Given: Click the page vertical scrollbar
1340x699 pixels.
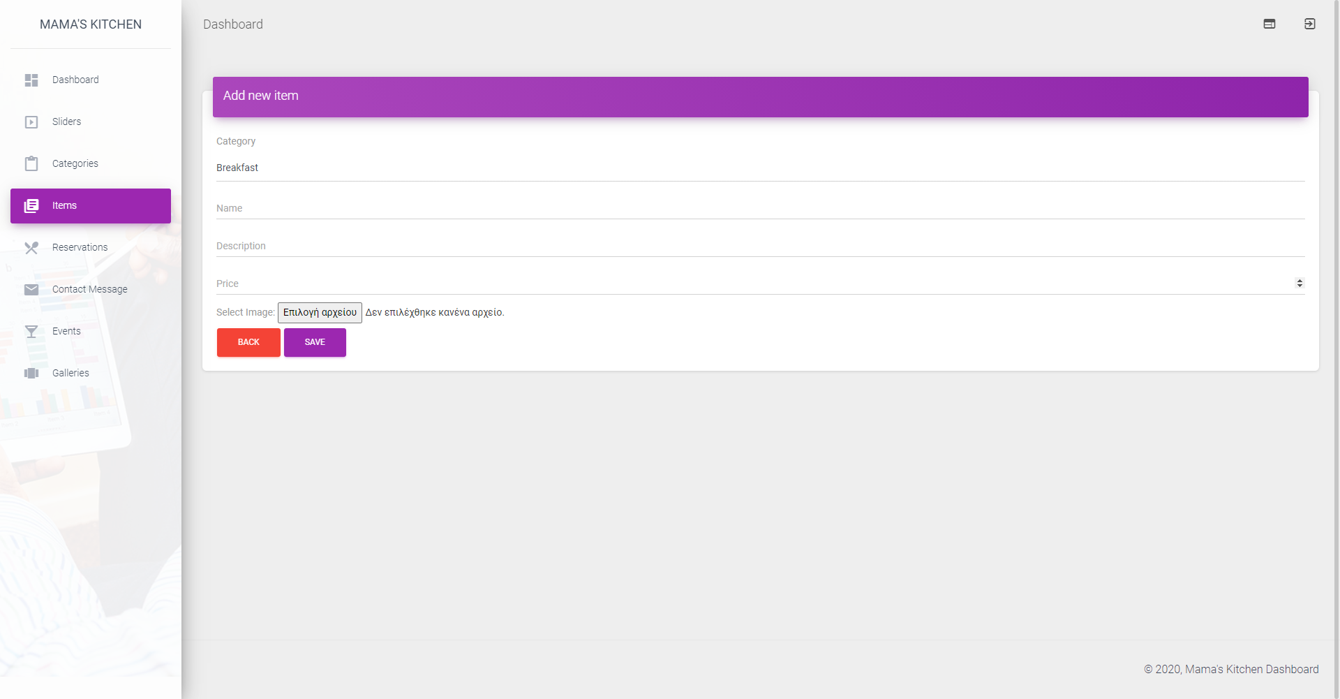Looking at the screenshot, I should point(1337,349).
